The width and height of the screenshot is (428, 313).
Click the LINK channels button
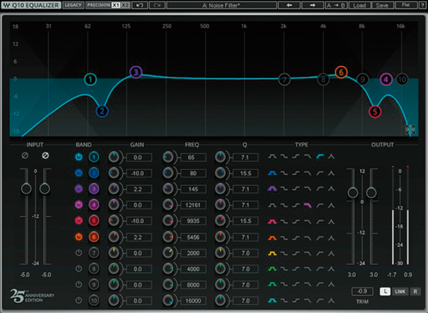point(400,292)
